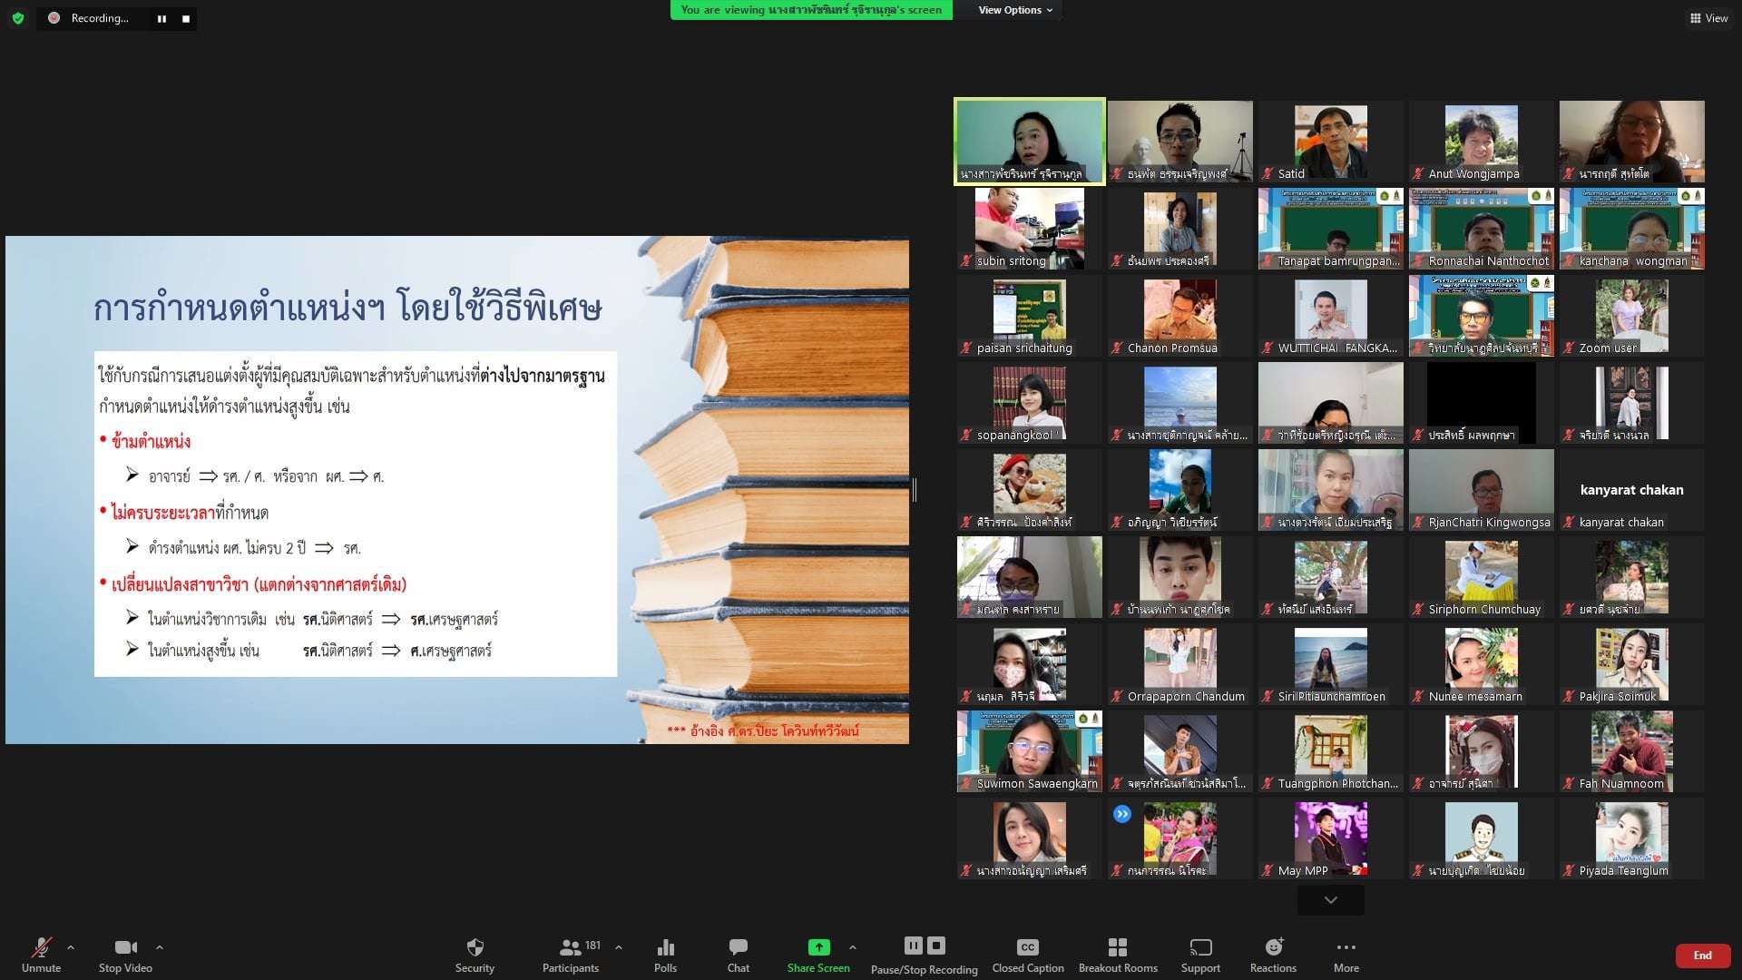Open the Participants list

570,955
